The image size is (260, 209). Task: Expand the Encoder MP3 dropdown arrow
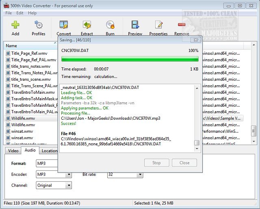(x=69, y=175)
